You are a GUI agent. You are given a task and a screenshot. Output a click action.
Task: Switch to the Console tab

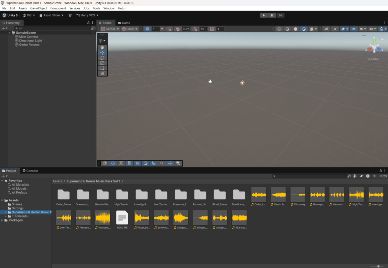[x=30, y=171]
